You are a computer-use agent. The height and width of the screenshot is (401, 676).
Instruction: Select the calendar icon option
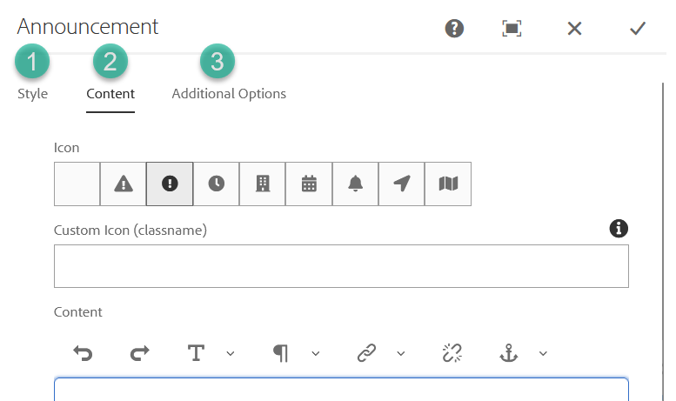click(309, 184)
